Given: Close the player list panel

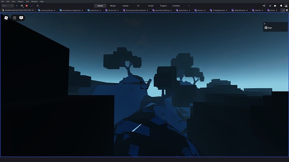Looking at the screenshot, I should [x=264, y=24].
